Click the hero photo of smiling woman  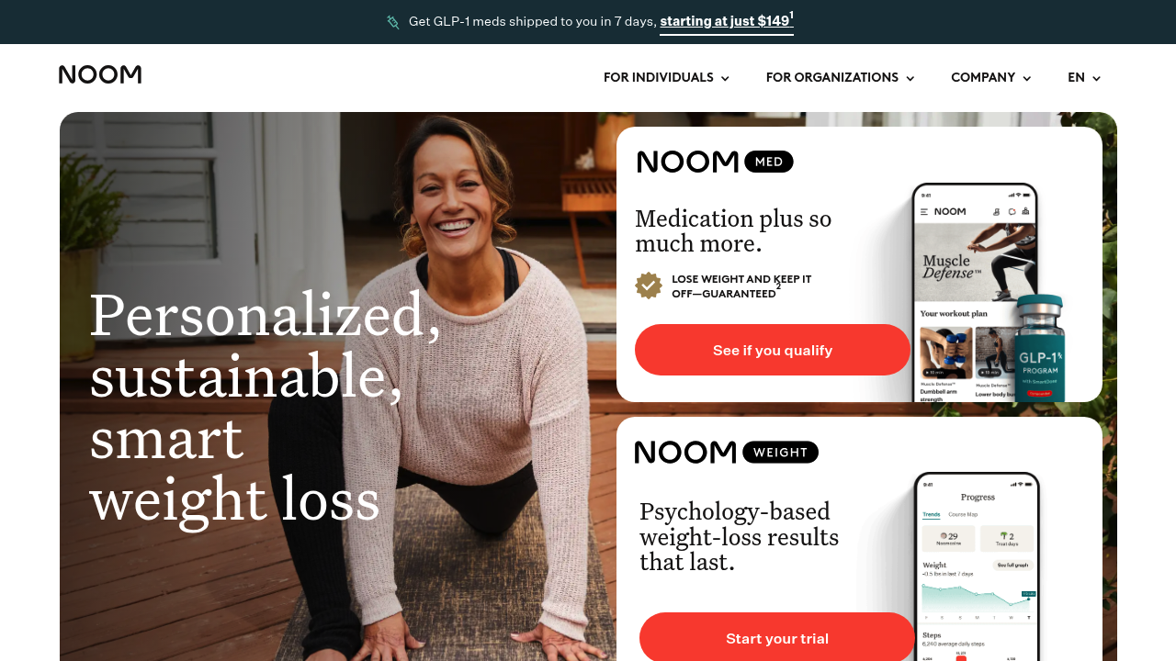[338, 387]
